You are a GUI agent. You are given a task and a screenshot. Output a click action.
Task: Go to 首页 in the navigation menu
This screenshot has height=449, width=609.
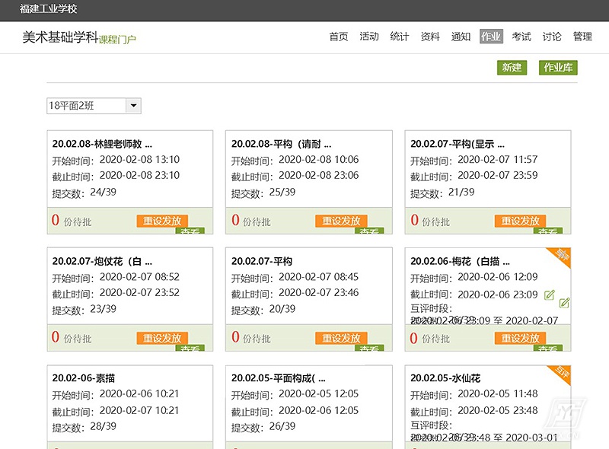click(339, 37)
